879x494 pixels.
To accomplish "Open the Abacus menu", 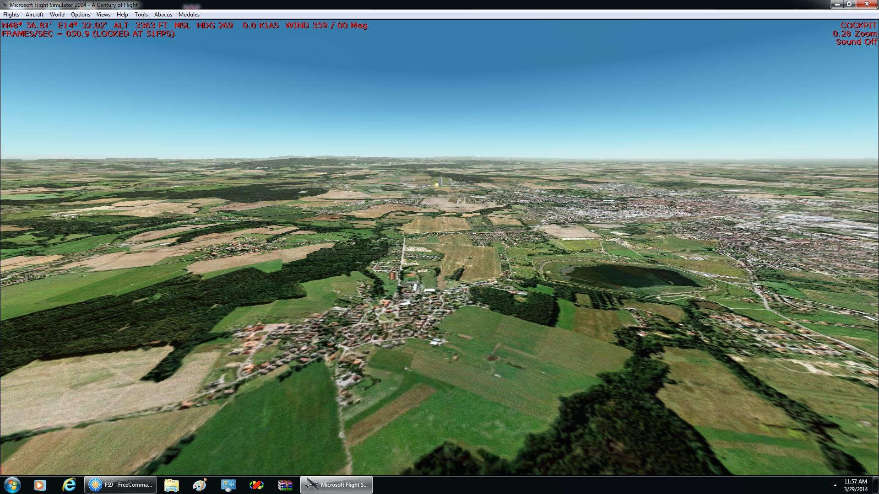I will [163, 15].
